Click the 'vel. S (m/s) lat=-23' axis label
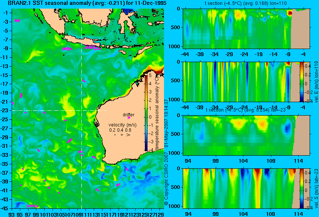 pyautogui.click(x=316, y=188)
